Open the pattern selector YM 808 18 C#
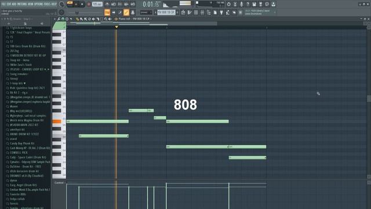 (x=166, y=12)
